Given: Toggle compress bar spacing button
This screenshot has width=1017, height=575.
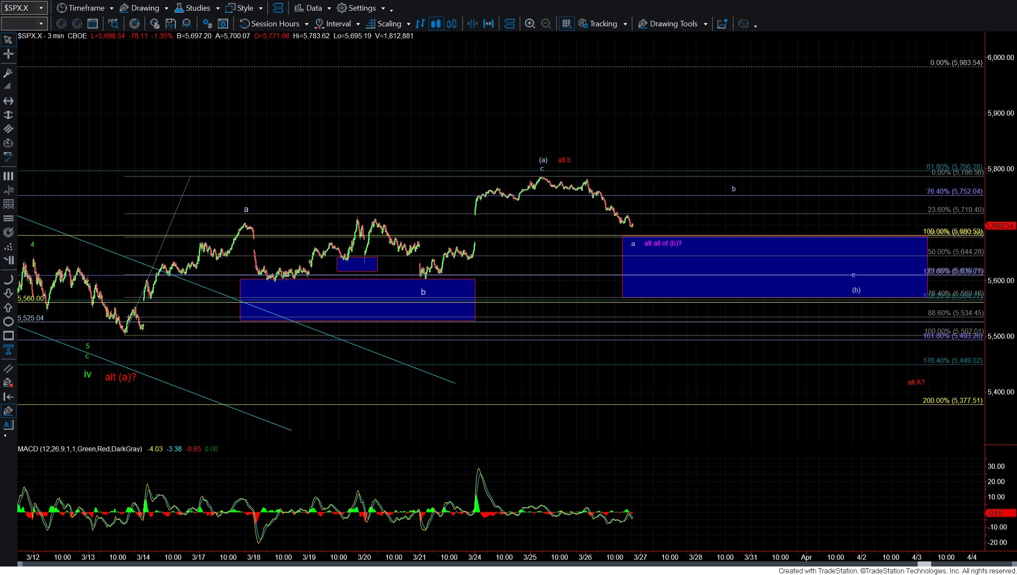Looking at the screenshot, I should [x=472, y=24].
